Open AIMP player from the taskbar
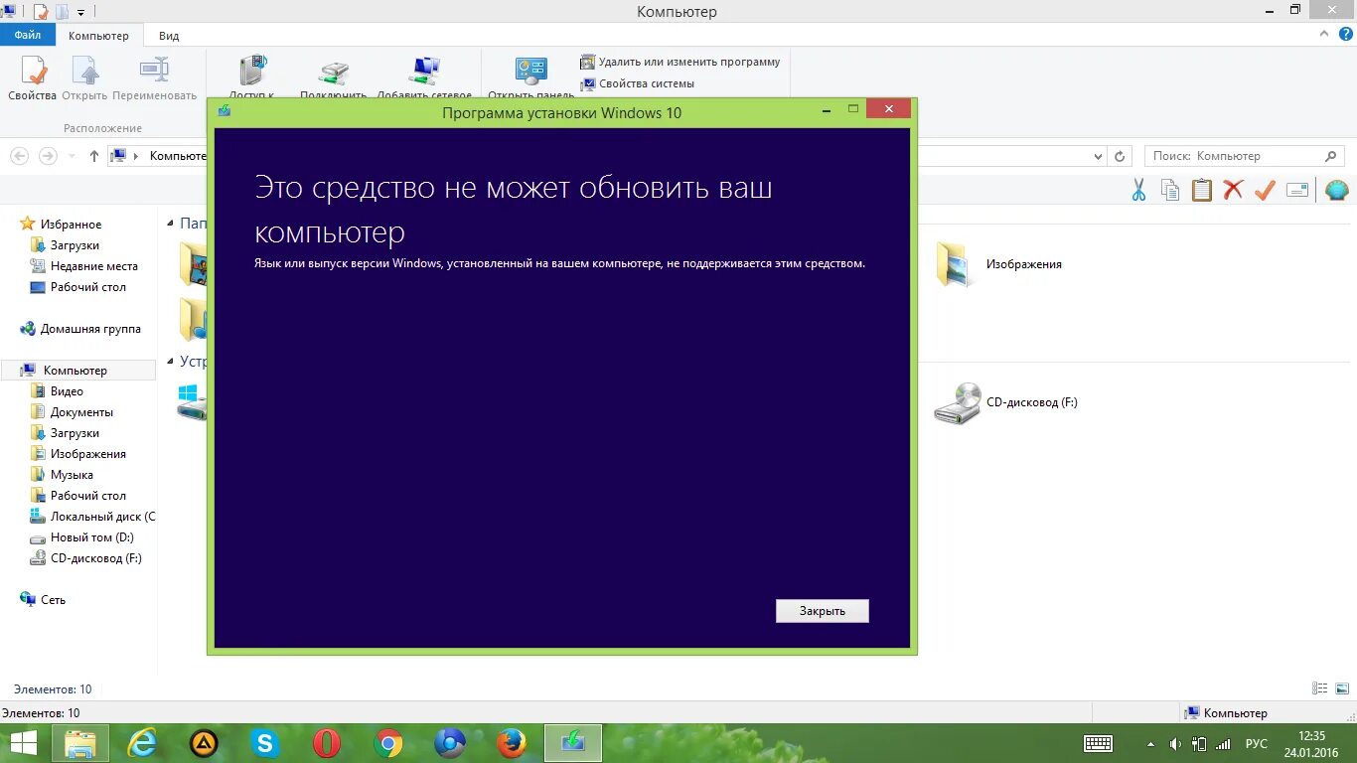This screenshot has width=1357, height=763. [x=204, y=742]
